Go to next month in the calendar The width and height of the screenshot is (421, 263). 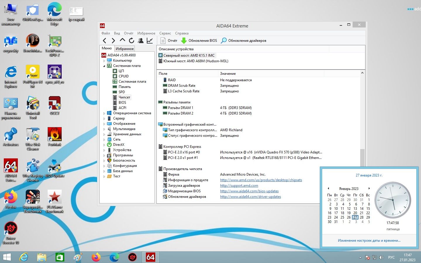(x=369, y=188)
